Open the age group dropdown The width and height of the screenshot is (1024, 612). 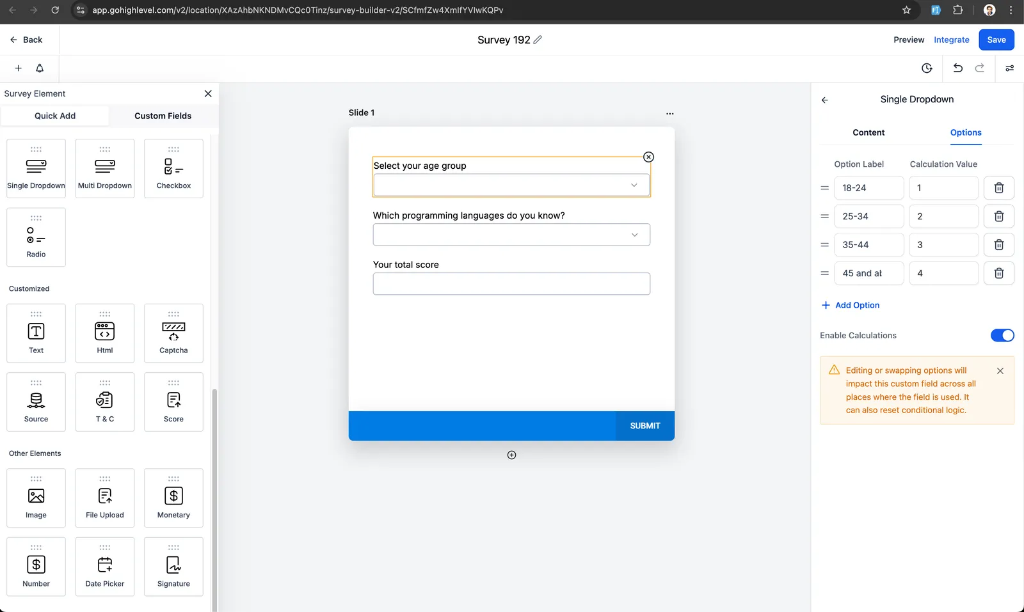tap(511, 185)
